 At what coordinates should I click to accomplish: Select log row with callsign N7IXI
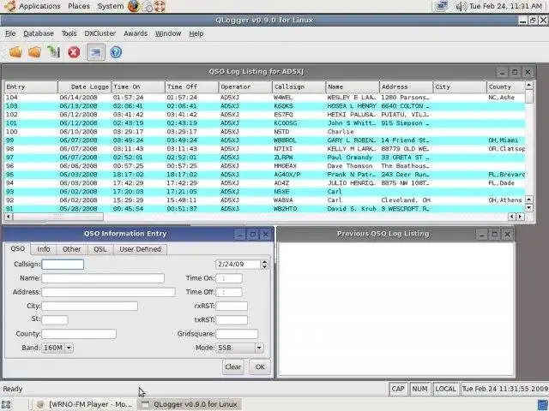[265, 149]
